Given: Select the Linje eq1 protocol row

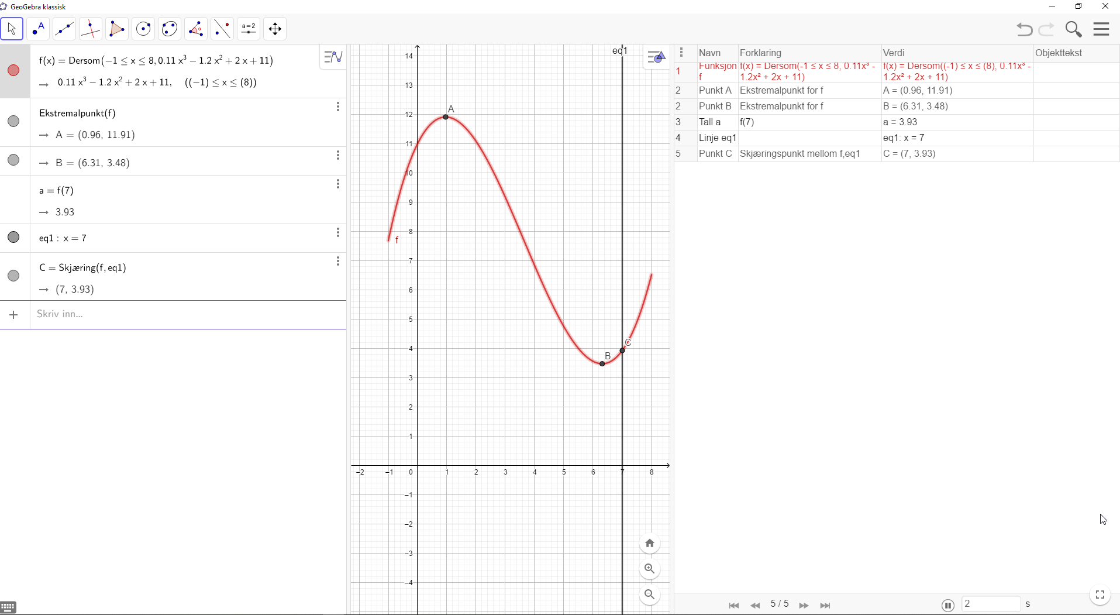Looking at the screenshot, I should coord(897,138).
